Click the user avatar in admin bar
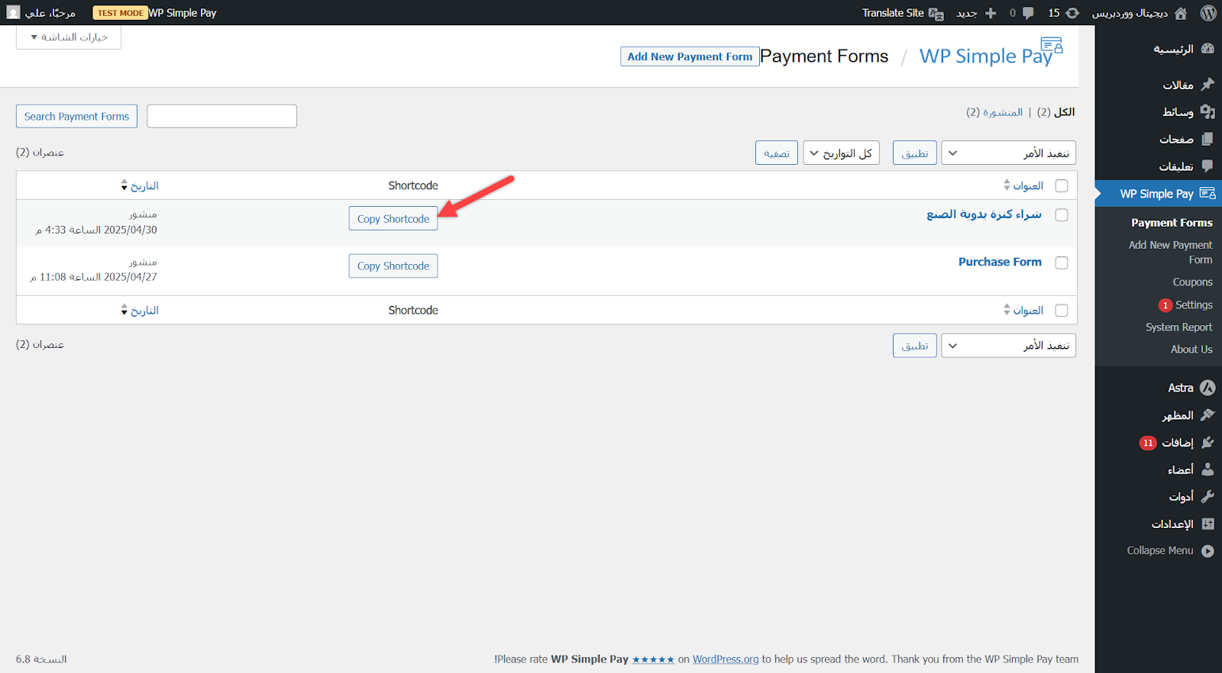 13,13
